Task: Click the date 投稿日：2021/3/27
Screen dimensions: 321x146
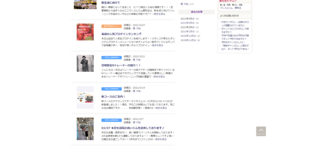Action: [x=134, y=25]
